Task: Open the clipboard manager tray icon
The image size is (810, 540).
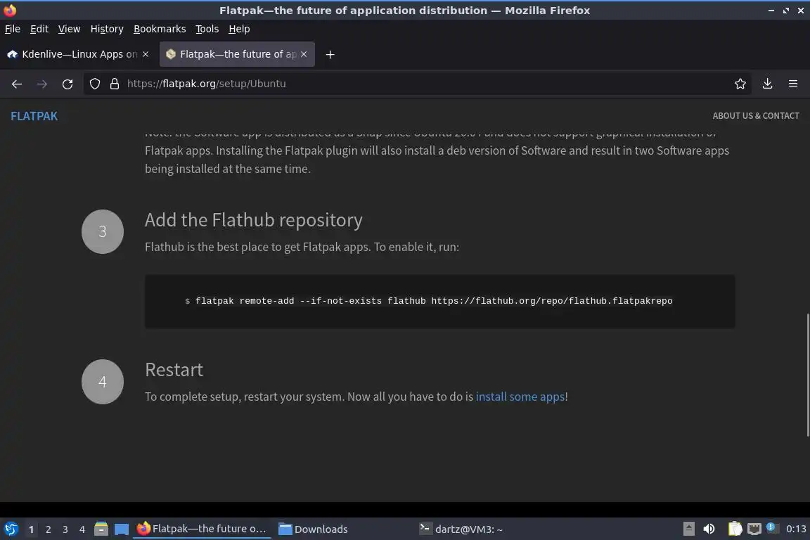Action: click(735, 529)
